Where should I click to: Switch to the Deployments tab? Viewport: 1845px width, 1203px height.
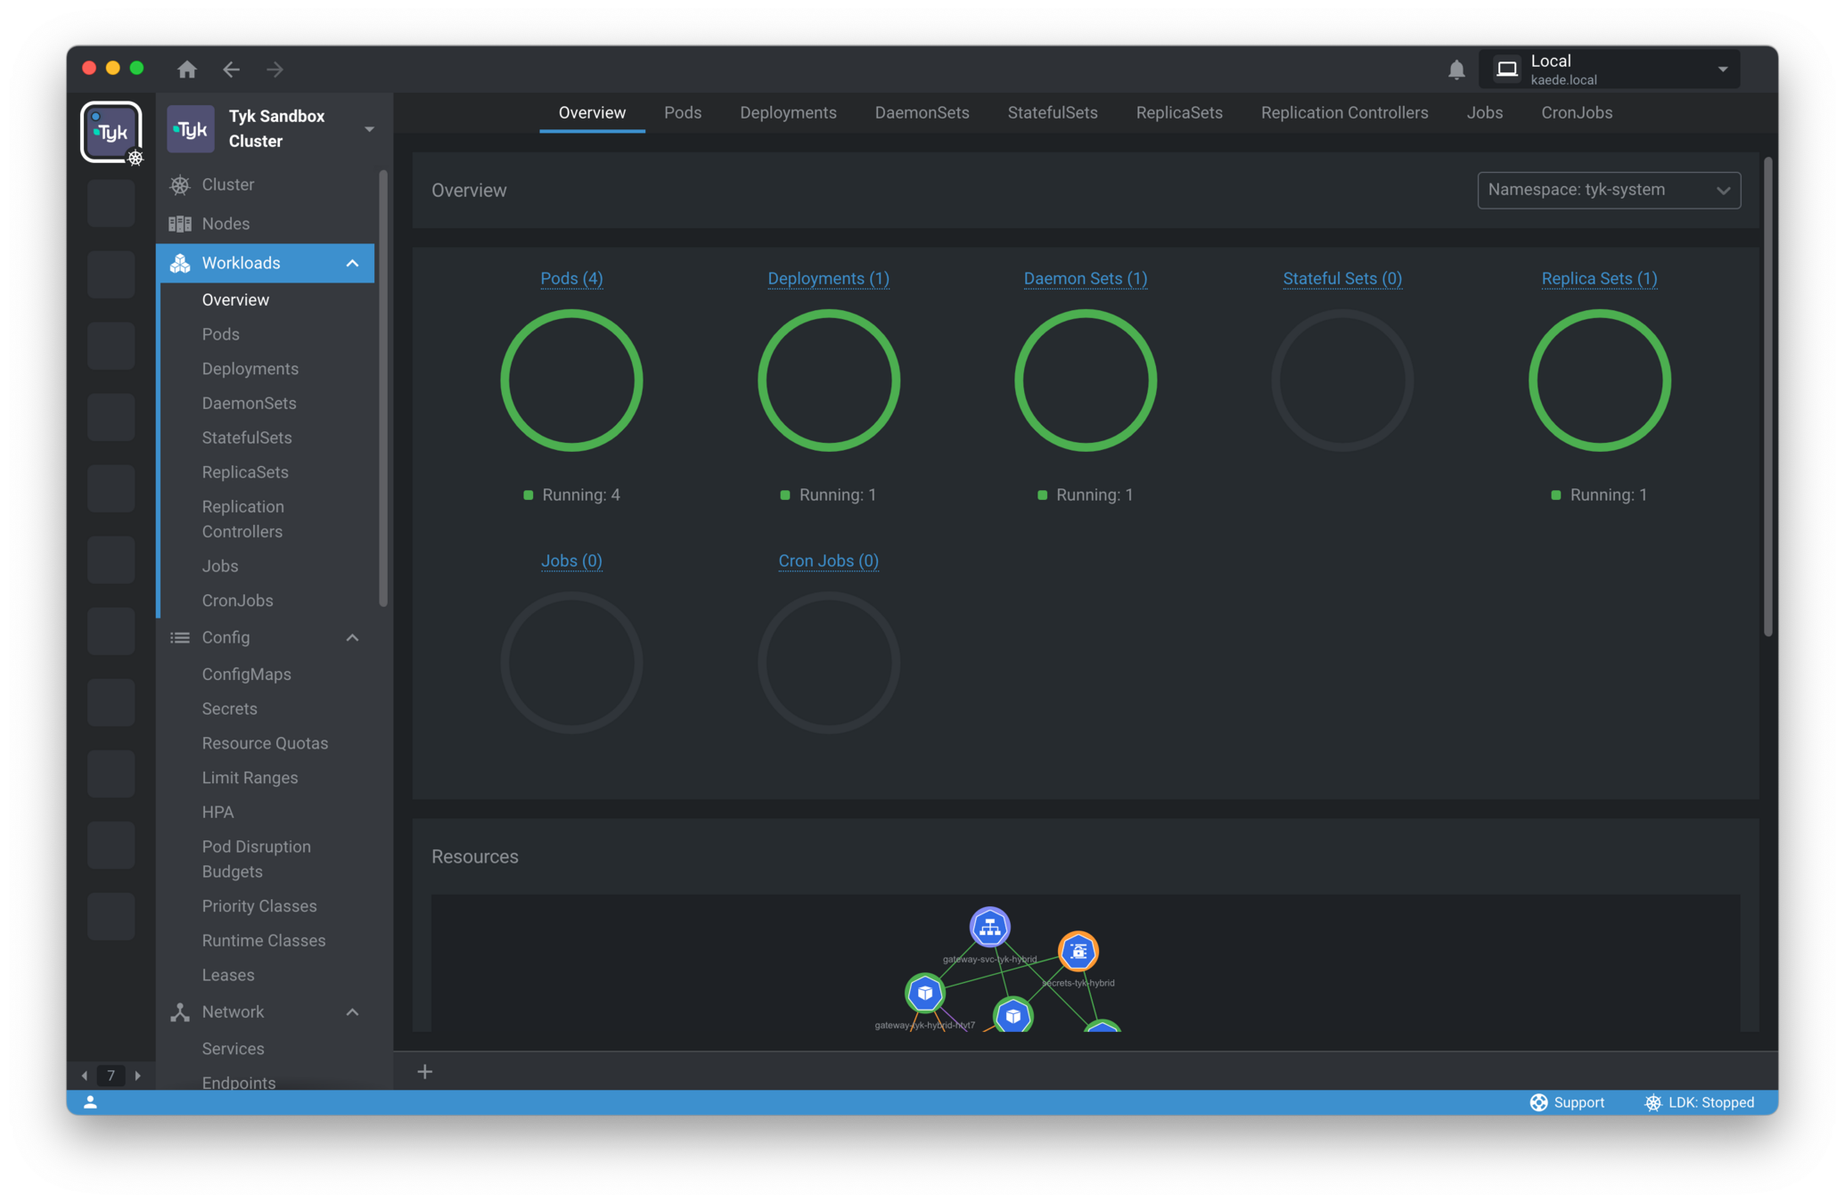click(x=788, y=113)
